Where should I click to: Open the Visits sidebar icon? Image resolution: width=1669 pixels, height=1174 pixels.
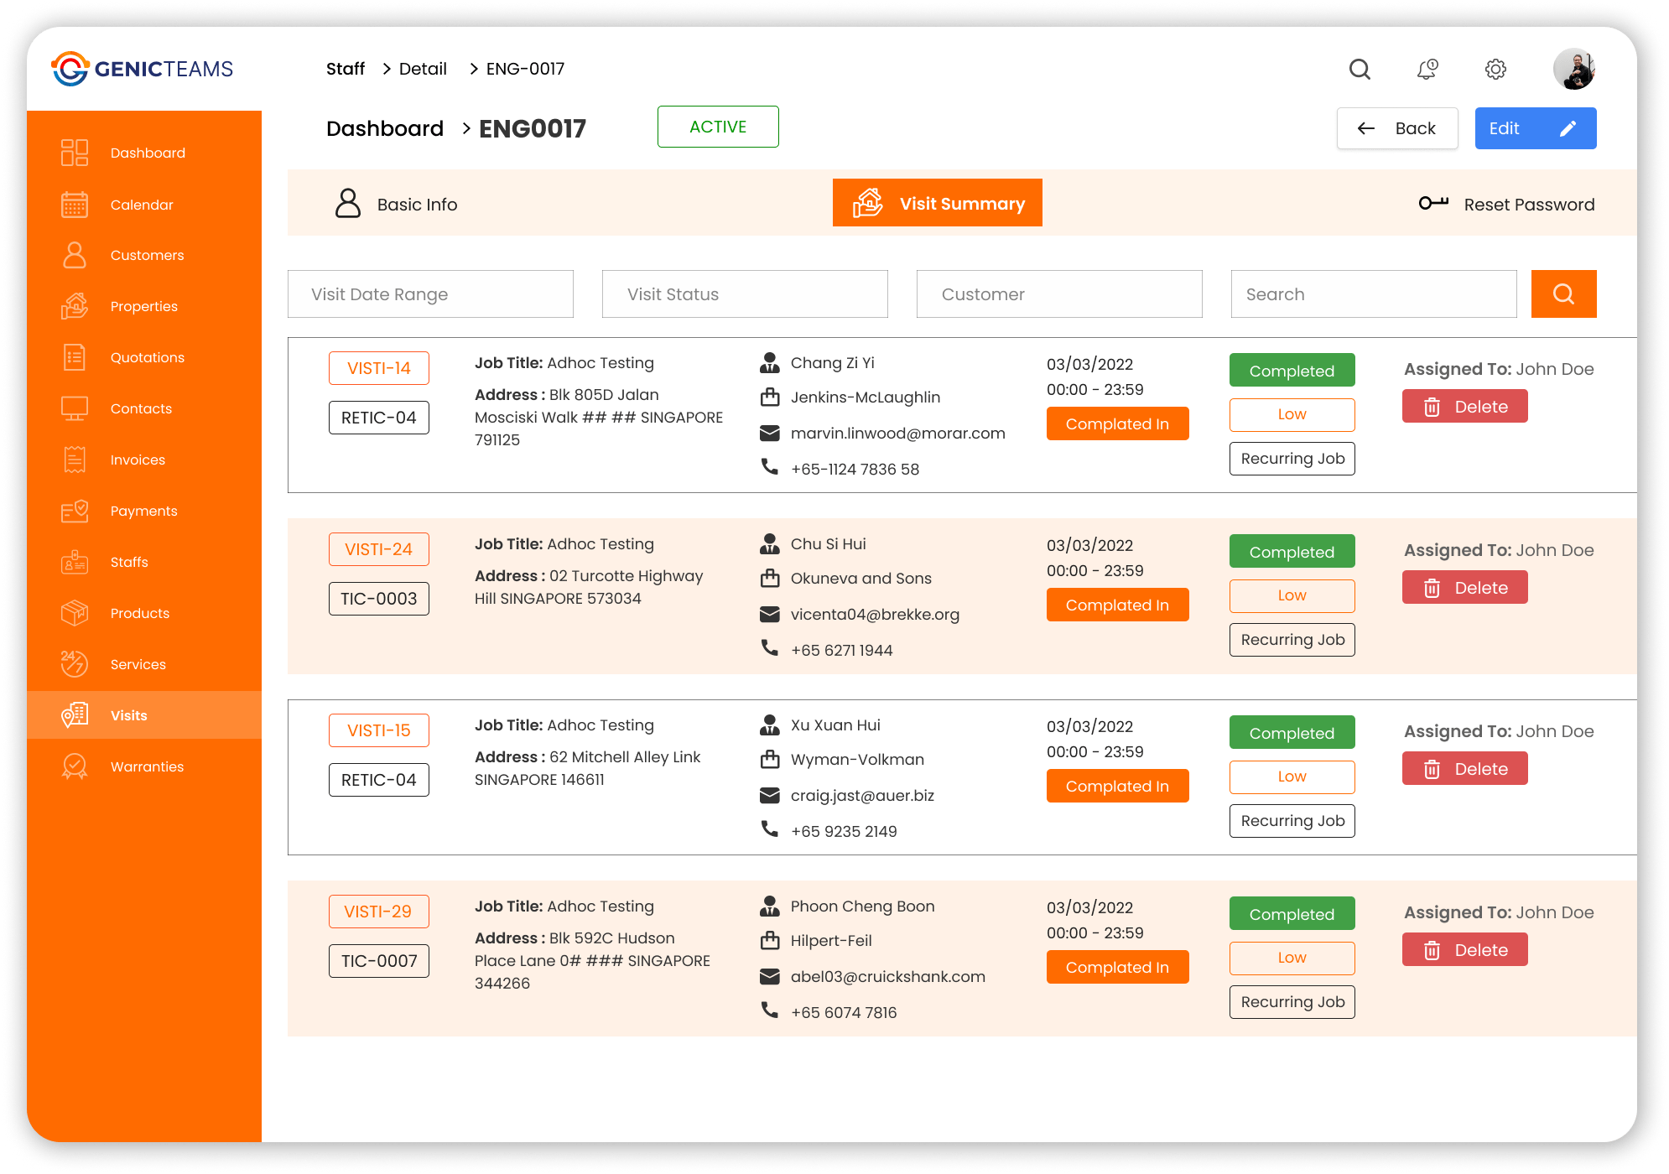tap(75, 715)
